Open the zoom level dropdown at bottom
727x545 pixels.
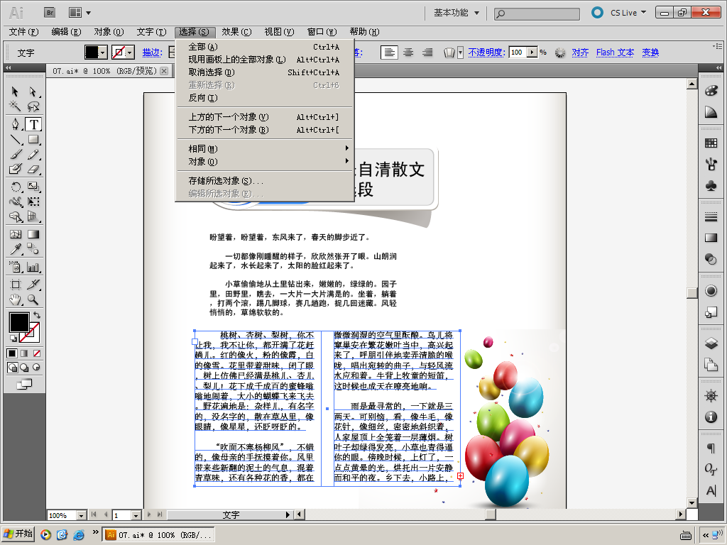[x=81, y=515]
